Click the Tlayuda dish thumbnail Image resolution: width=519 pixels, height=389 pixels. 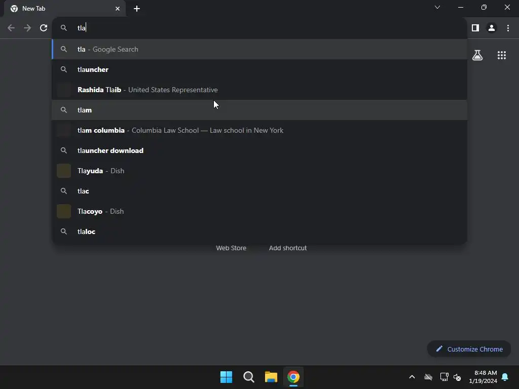point(64,171)
